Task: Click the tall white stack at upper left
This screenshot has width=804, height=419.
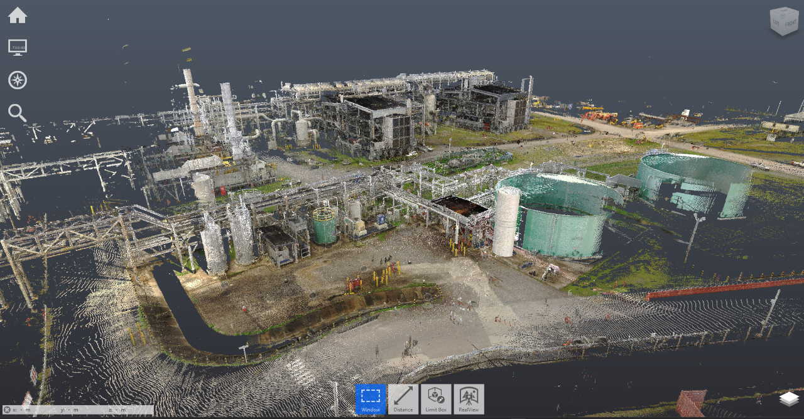Action: point(191,100)
